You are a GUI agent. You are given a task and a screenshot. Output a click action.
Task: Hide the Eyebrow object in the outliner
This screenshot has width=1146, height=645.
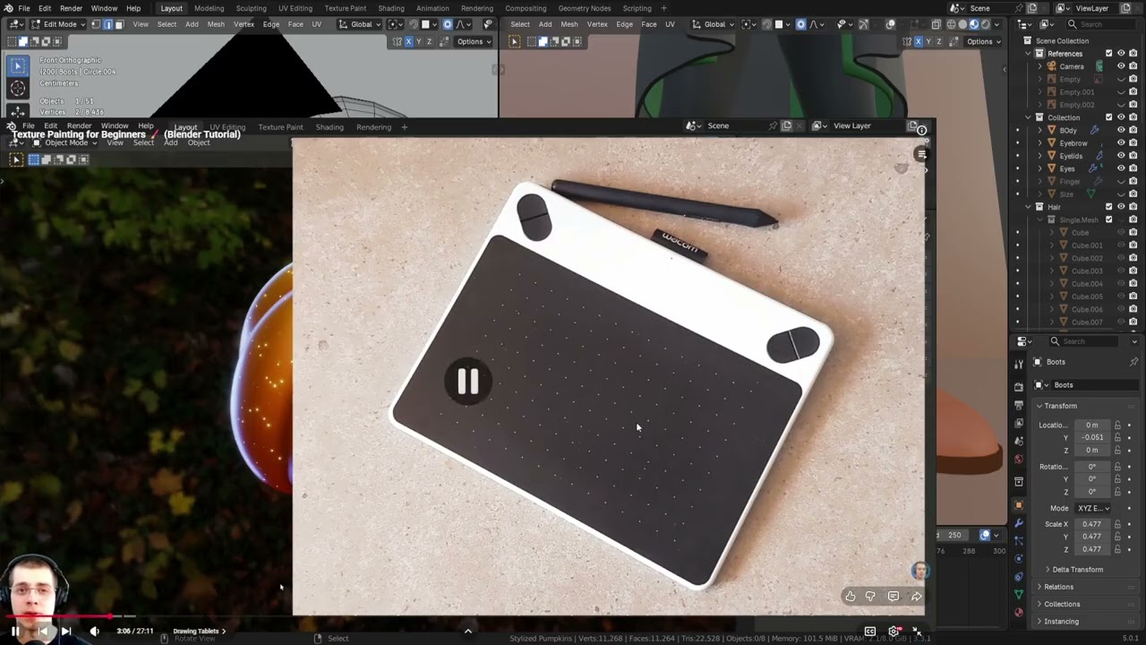tap(1121, 143)
